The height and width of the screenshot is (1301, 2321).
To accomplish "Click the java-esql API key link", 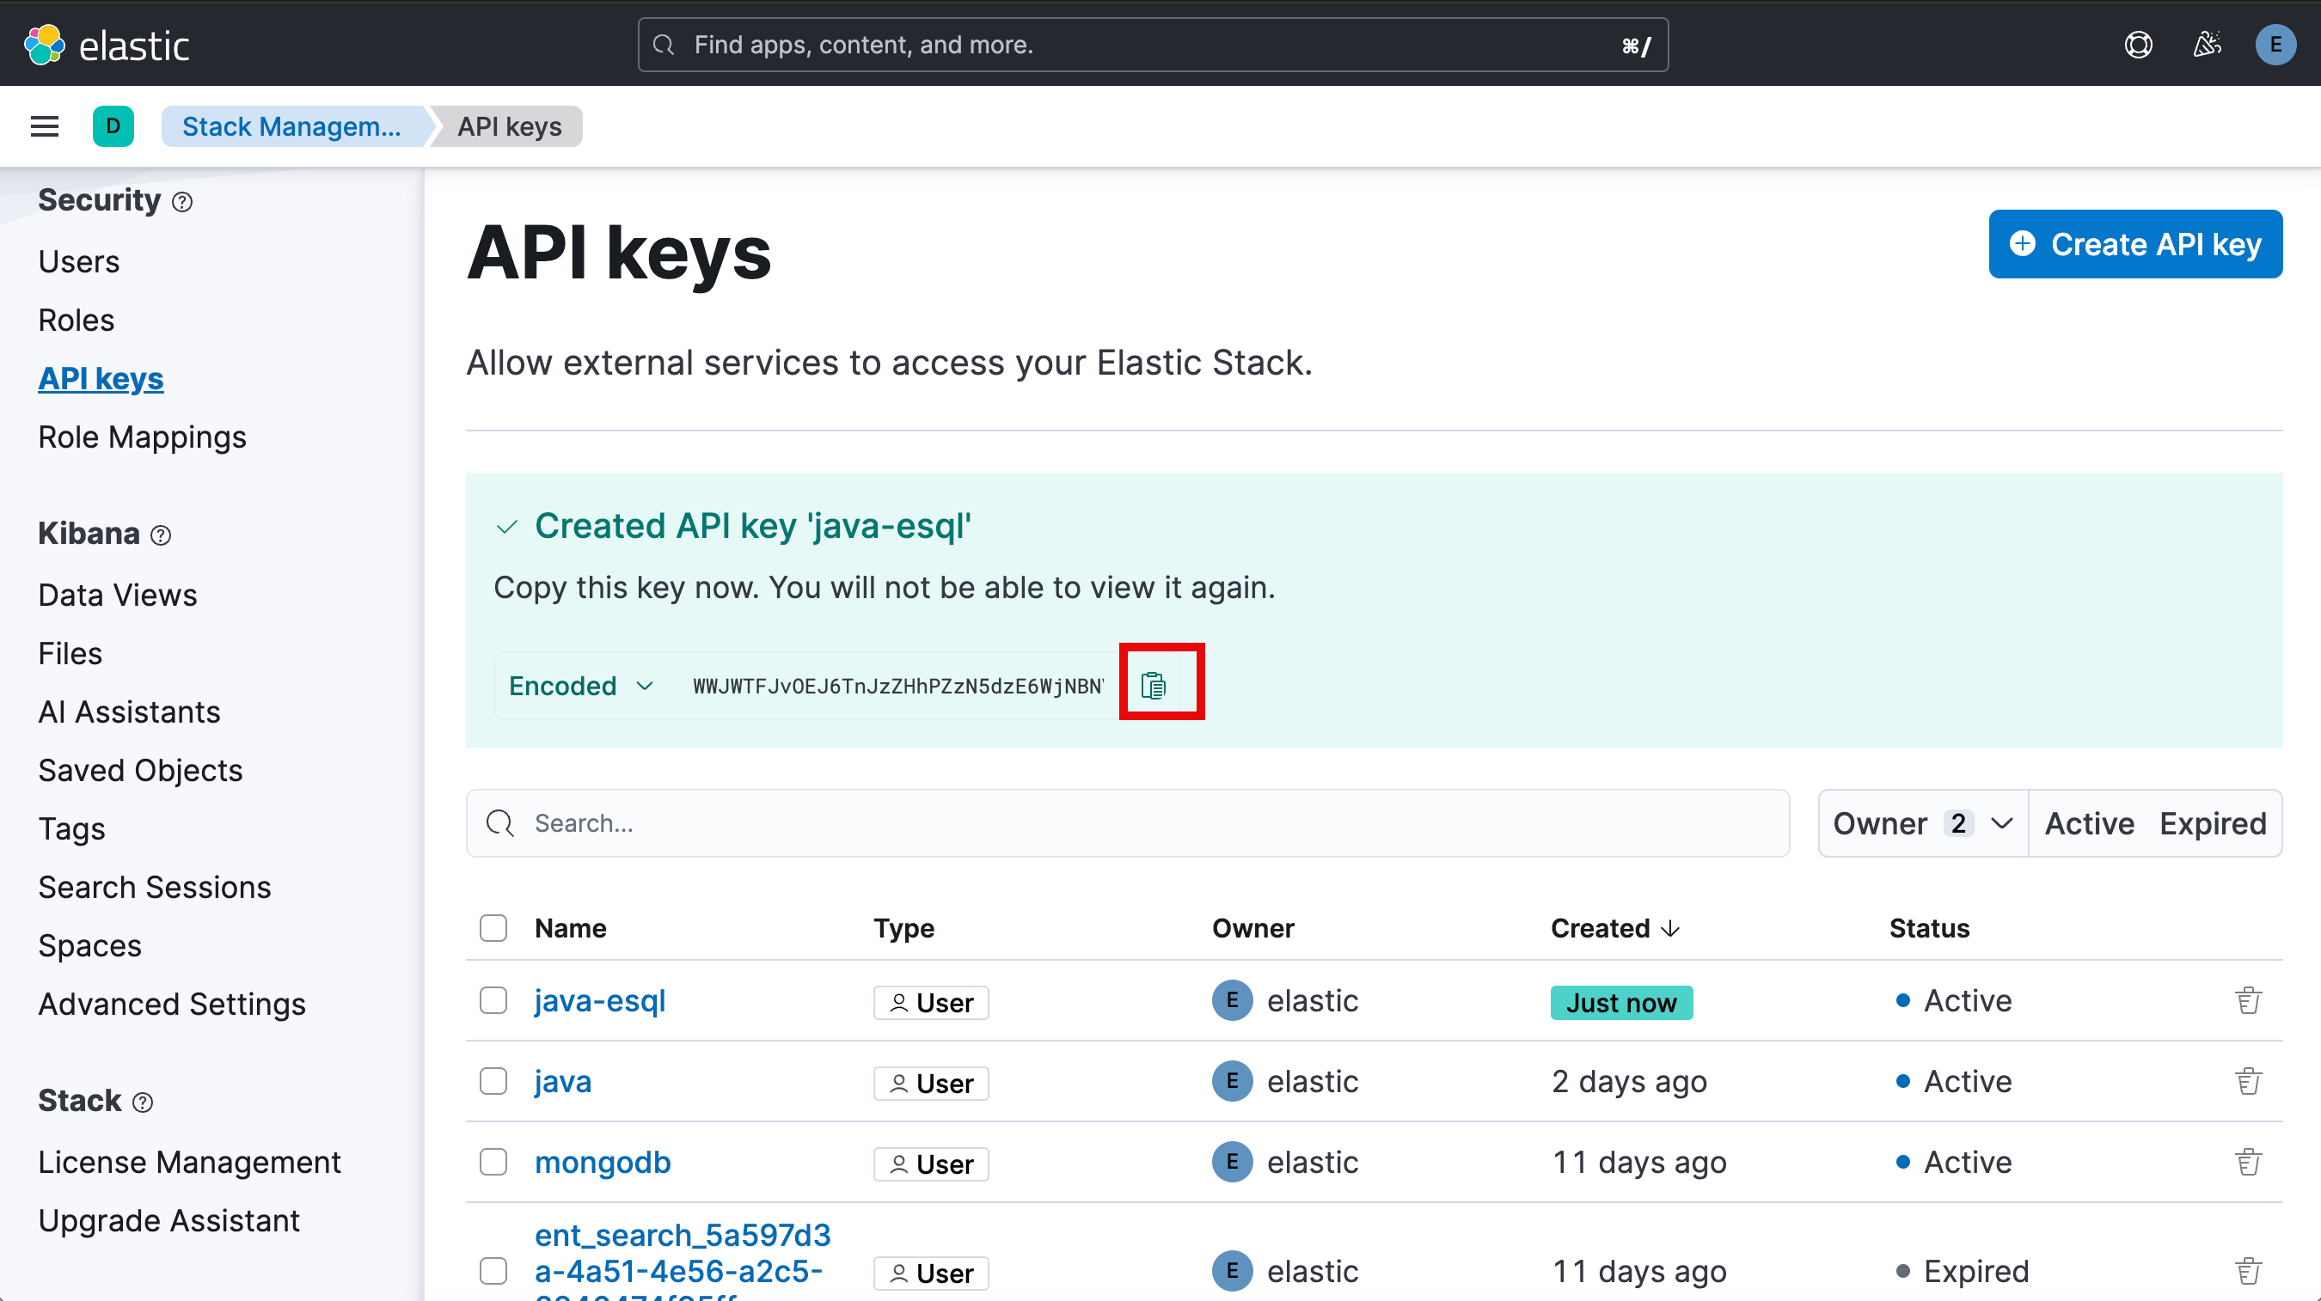I will click(x=597, y=999).
